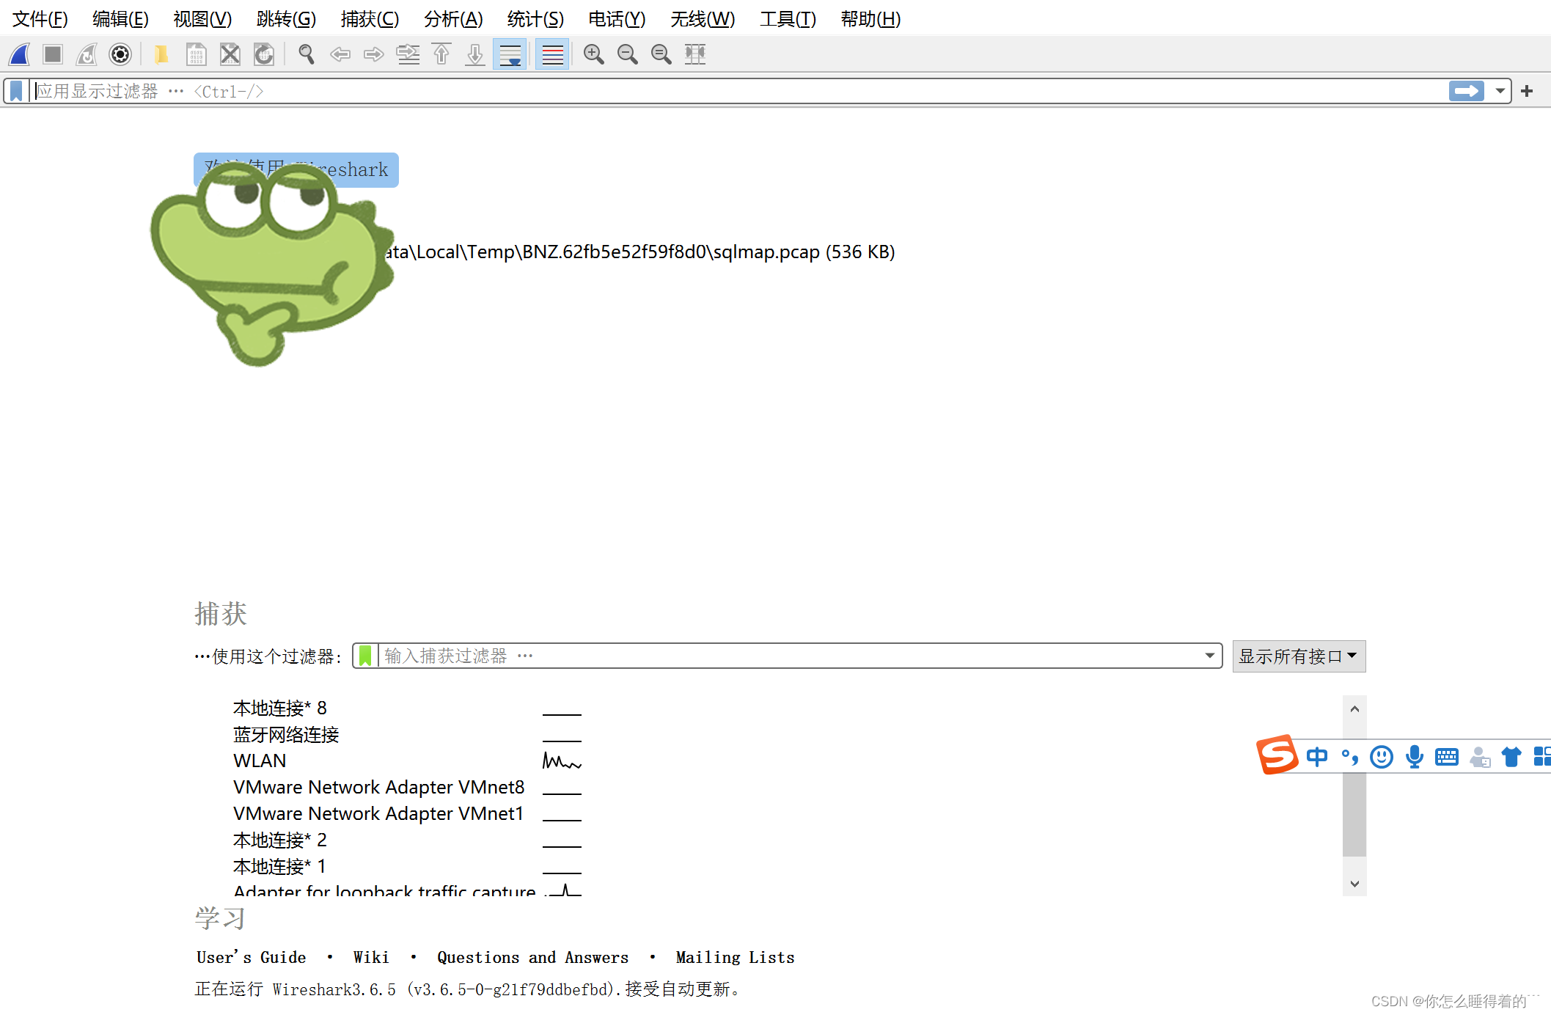The image size is (1551, 1015).
Task: Reset text zoom to normal size
Action: pos(661,54)
